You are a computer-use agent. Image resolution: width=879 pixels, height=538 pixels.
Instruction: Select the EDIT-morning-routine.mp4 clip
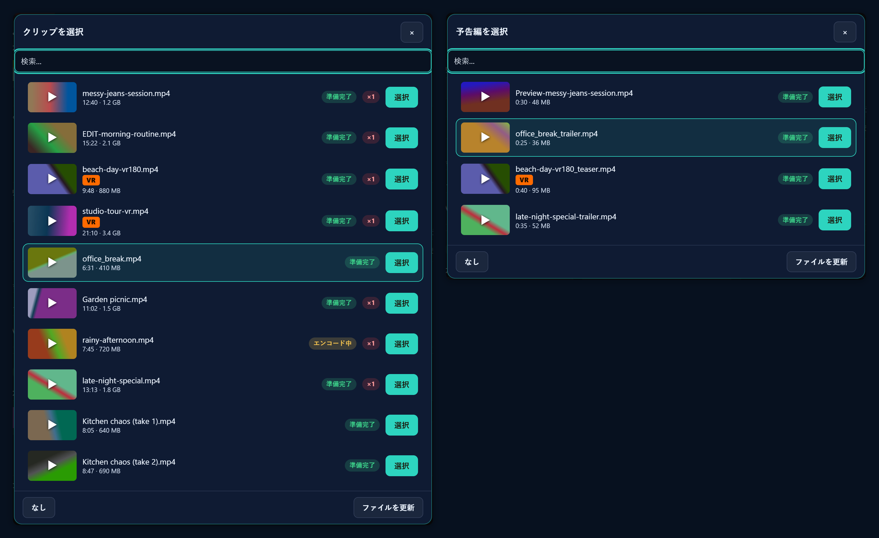click(401, 138)
